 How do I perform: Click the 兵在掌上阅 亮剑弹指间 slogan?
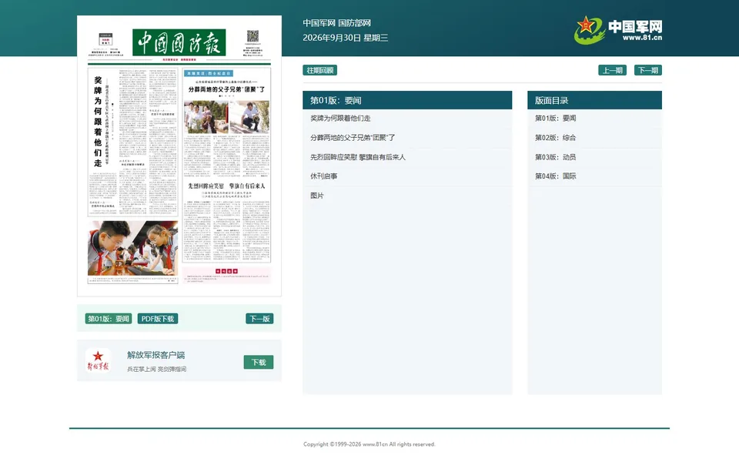(156, 369)
